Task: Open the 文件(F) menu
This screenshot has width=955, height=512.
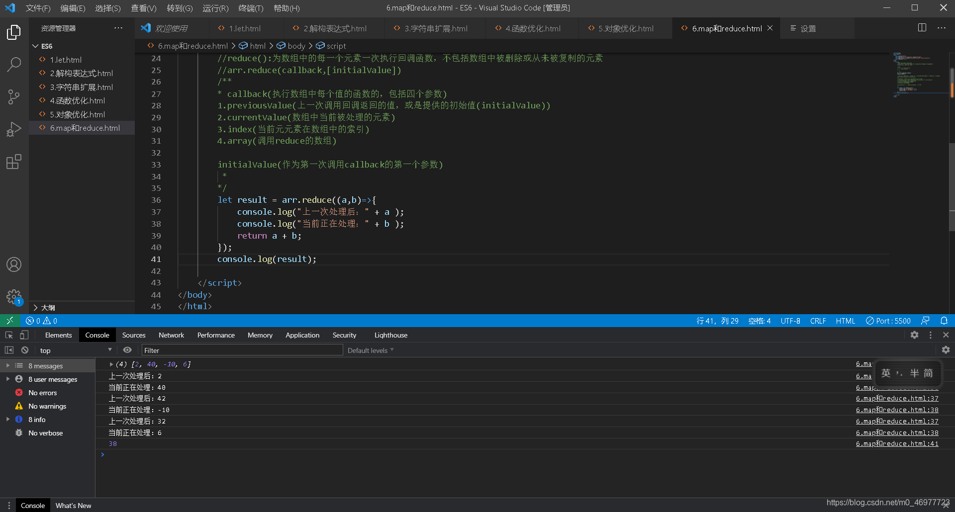Action: coord(38,8)
